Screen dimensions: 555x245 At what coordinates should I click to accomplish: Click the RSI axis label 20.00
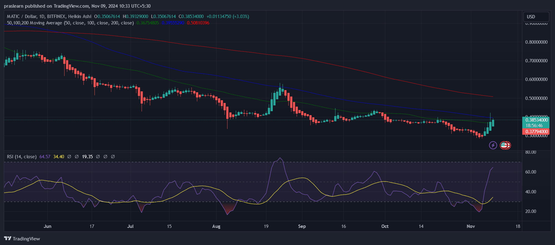[531, 211]
